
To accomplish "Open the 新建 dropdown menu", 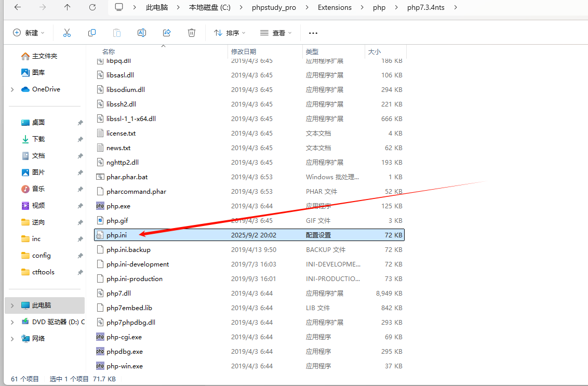I will tap(29, 33).
